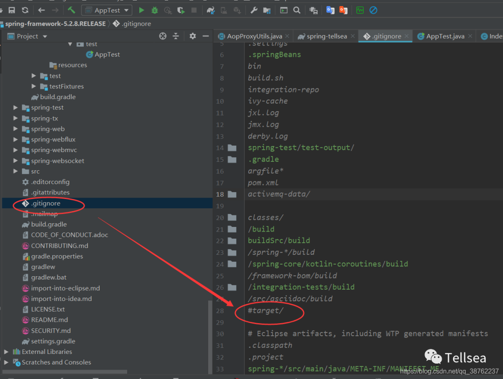The height and width of the screenshot is (379, 503).
Task: Open Project panel gear options
Action: 193,36
